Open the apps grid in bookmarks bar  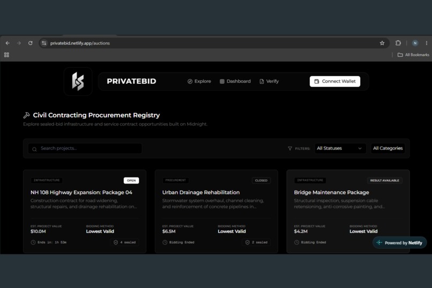click(6, 55)
